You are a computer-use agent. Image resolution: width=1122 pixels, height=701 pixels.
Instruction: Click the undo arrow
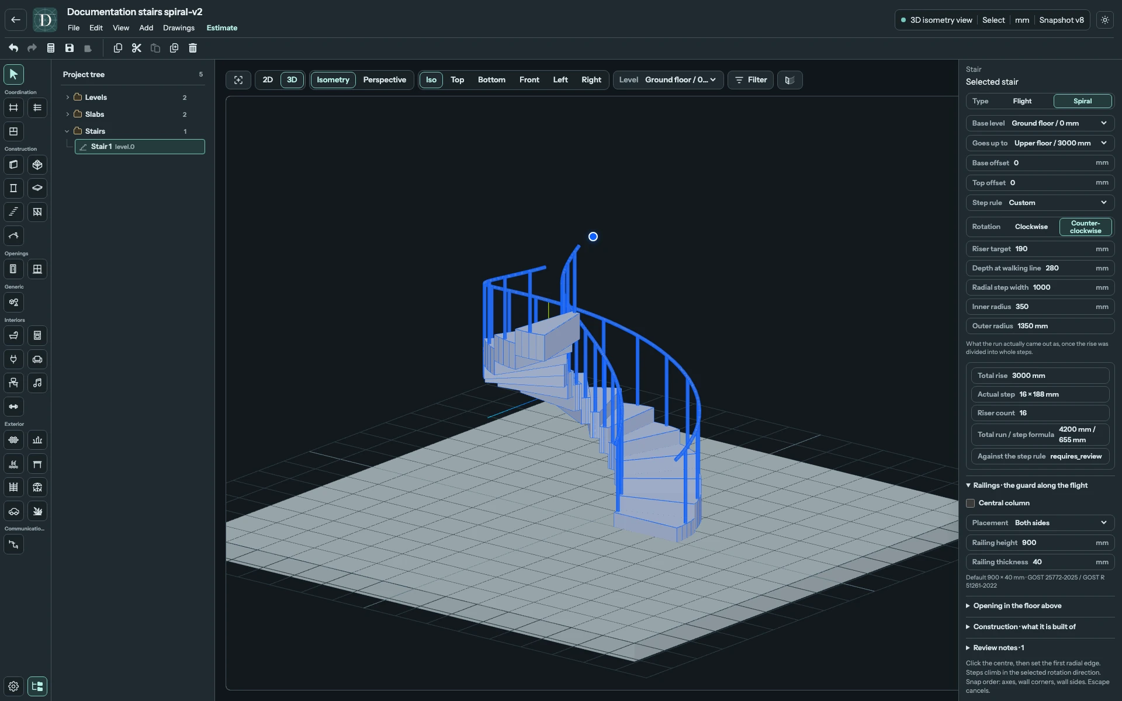13,48
